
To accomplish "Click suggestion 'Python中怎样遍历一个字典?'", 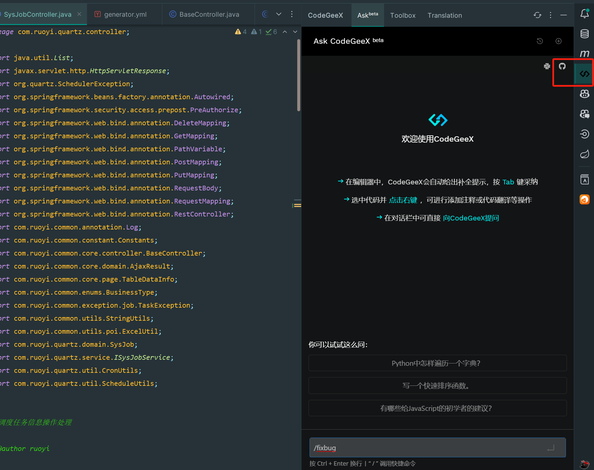I will coord(438,363).
